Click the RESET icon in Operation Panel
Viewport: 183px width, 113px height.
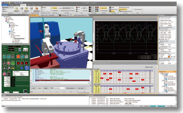pyautogui.click(x=22, y=56)
